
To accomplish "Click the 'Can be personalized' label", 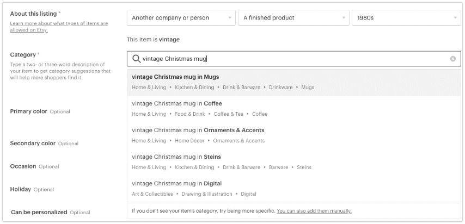I will tap(39, 212).
